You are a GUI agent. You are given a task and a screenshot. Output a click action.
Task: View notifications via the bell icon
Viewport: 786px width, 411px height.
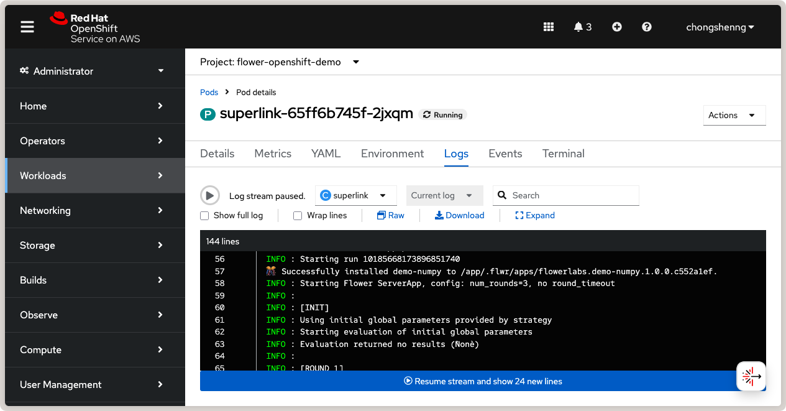tap(582, 27)
